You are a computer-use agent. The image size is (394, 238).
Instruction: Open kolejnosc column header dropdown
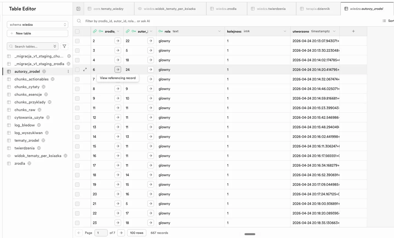point(285,31)
